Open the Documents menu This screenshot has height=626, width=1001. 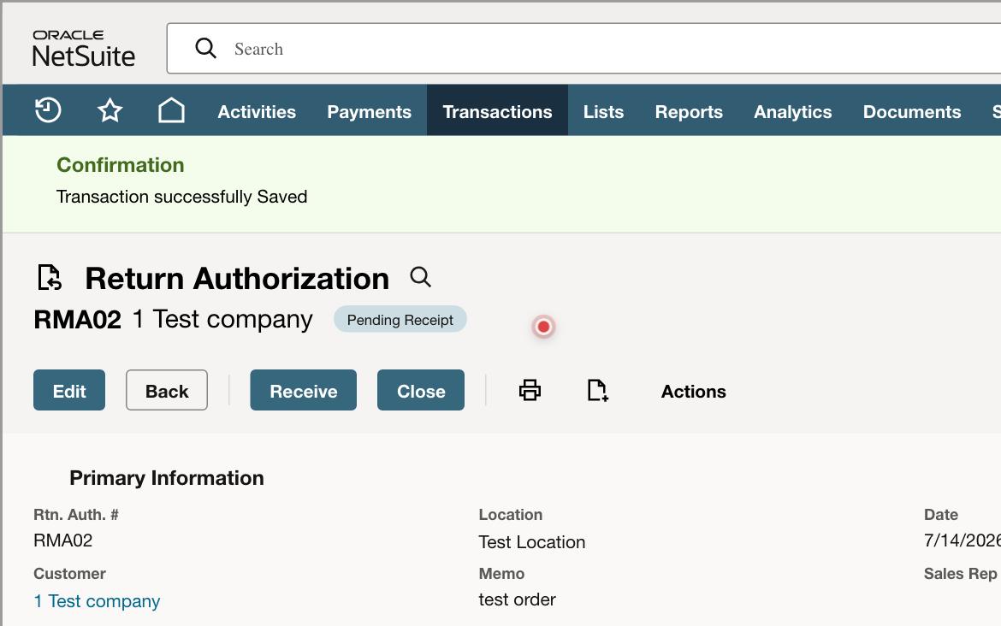click(x=912, y=112)
